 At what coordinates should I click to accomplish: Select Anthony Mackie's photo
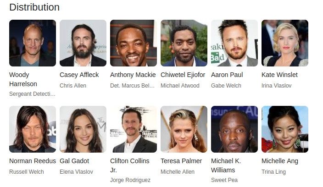click(134, 43)
